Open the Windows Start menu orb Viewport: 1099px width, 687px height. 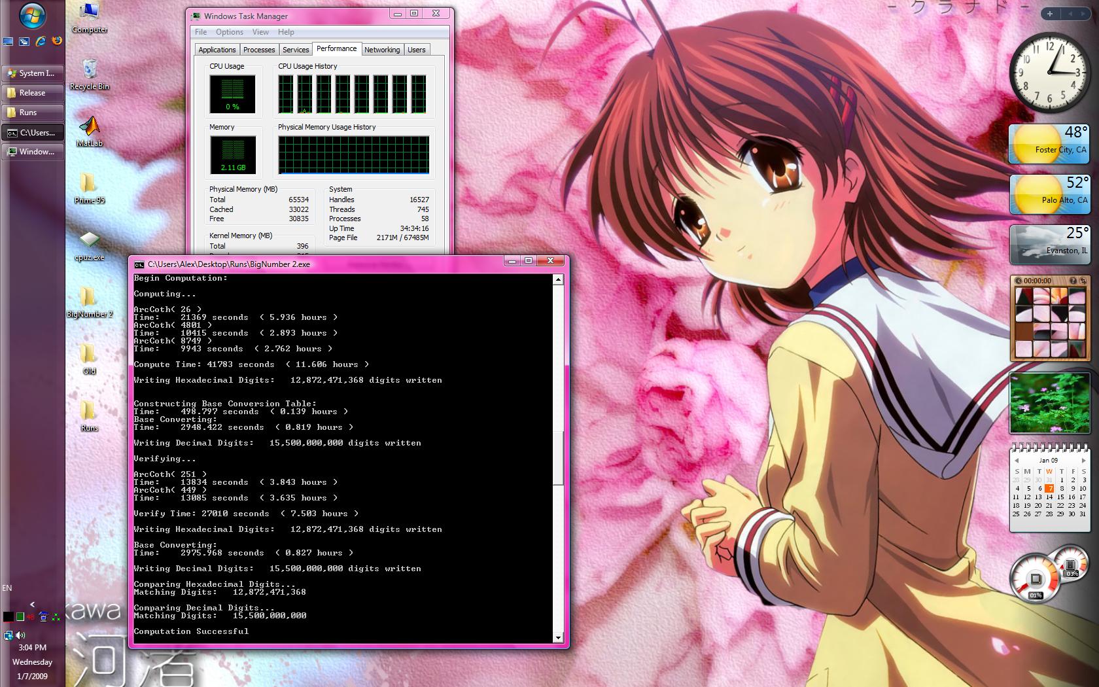click(x=32, y=16)
